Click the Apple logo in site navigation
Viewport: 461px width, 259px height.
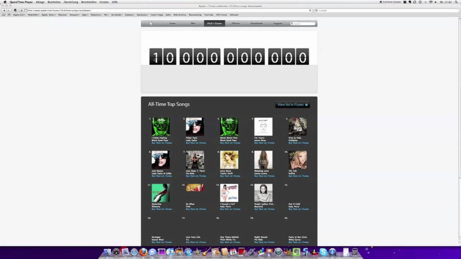pos(151,23)
